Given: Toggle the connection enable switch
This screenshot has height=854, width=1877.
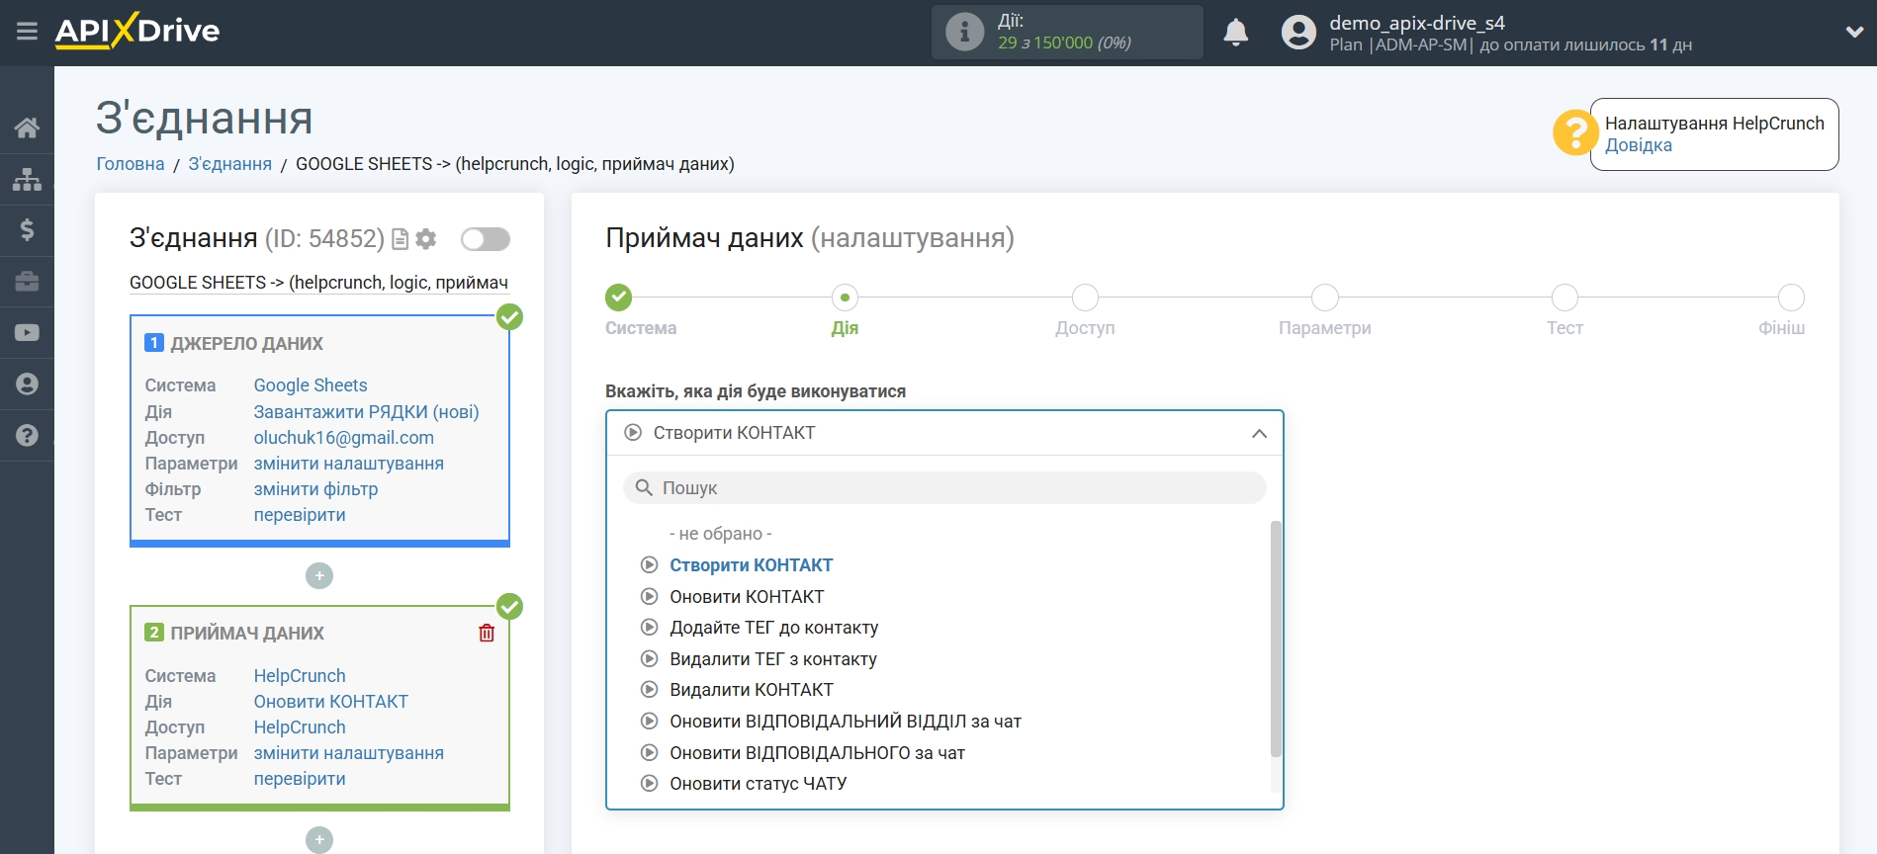Looking at the screenshot, I should click(486, 239).
